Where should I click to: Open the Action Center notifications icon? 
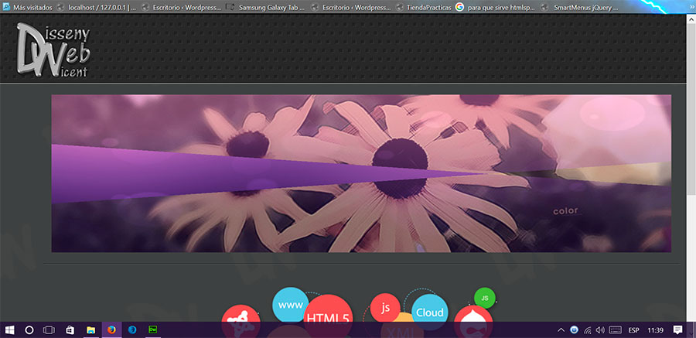click(x=677, y=329)
